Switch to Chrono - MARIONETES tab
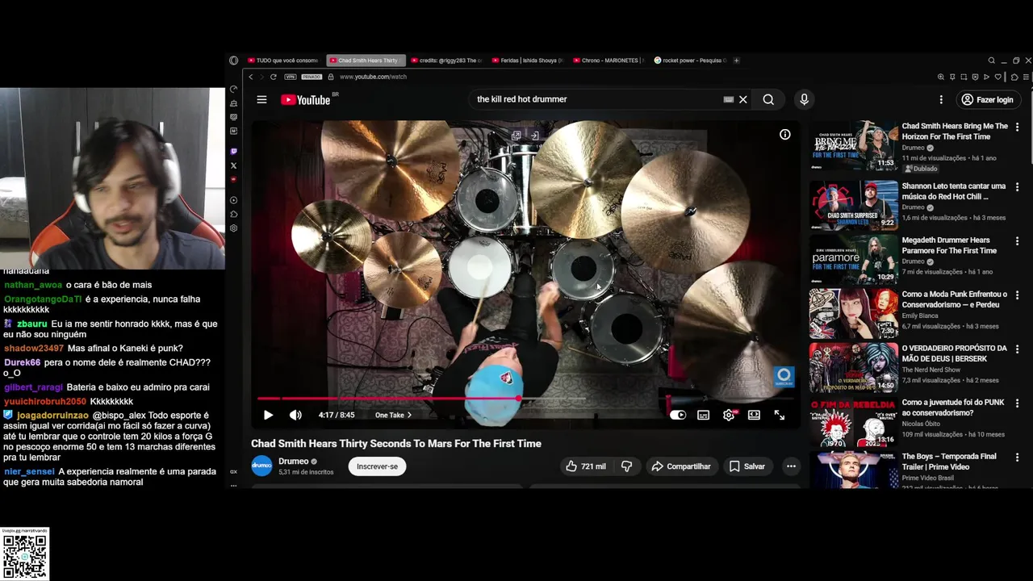This screenshot has height=581, width=1033. pos(609,61)
